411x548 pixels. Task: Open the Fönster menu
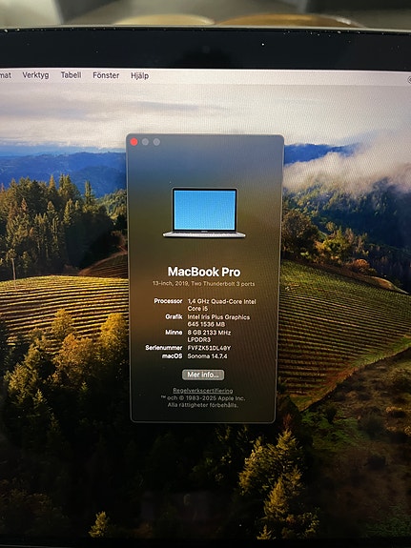(106, 75)
